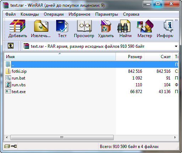This screenshot has height=153, width=182.
Task: Click the text.exe file icon
Action: [x=8, y=91]
